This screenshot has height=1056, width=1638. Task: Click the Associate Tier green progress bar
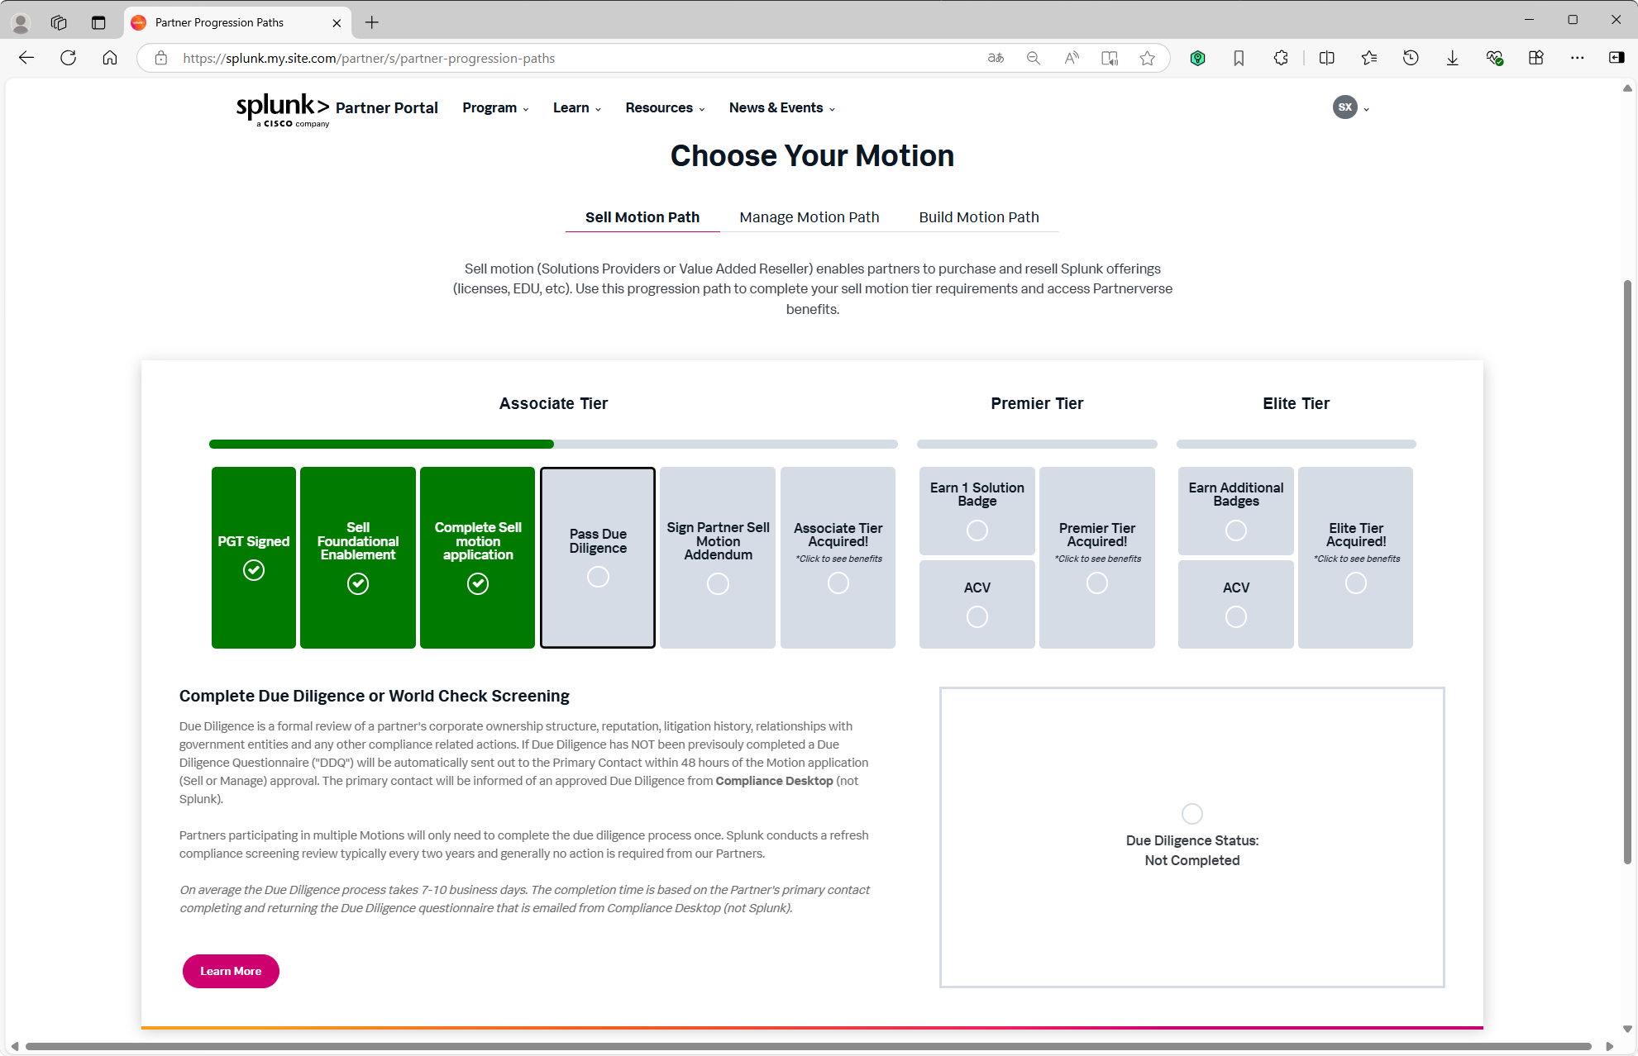[x=380, y=444]
